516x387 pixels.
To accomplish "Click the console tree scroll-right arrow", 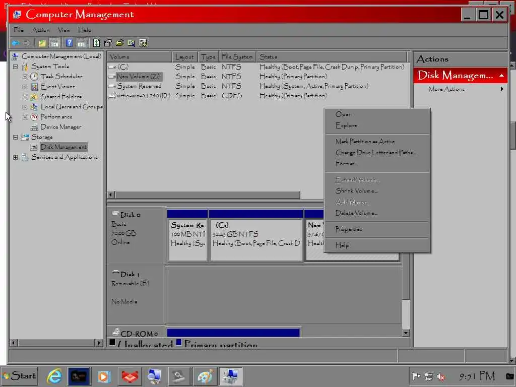I will coord(99,343).
